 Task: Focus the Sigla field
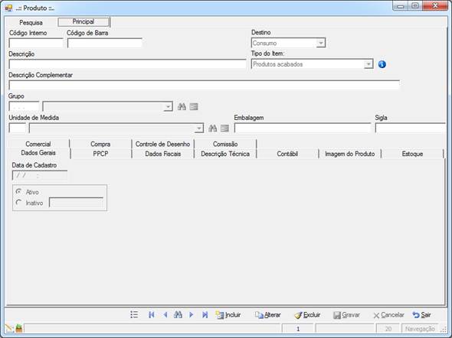(x=410, y=128)
